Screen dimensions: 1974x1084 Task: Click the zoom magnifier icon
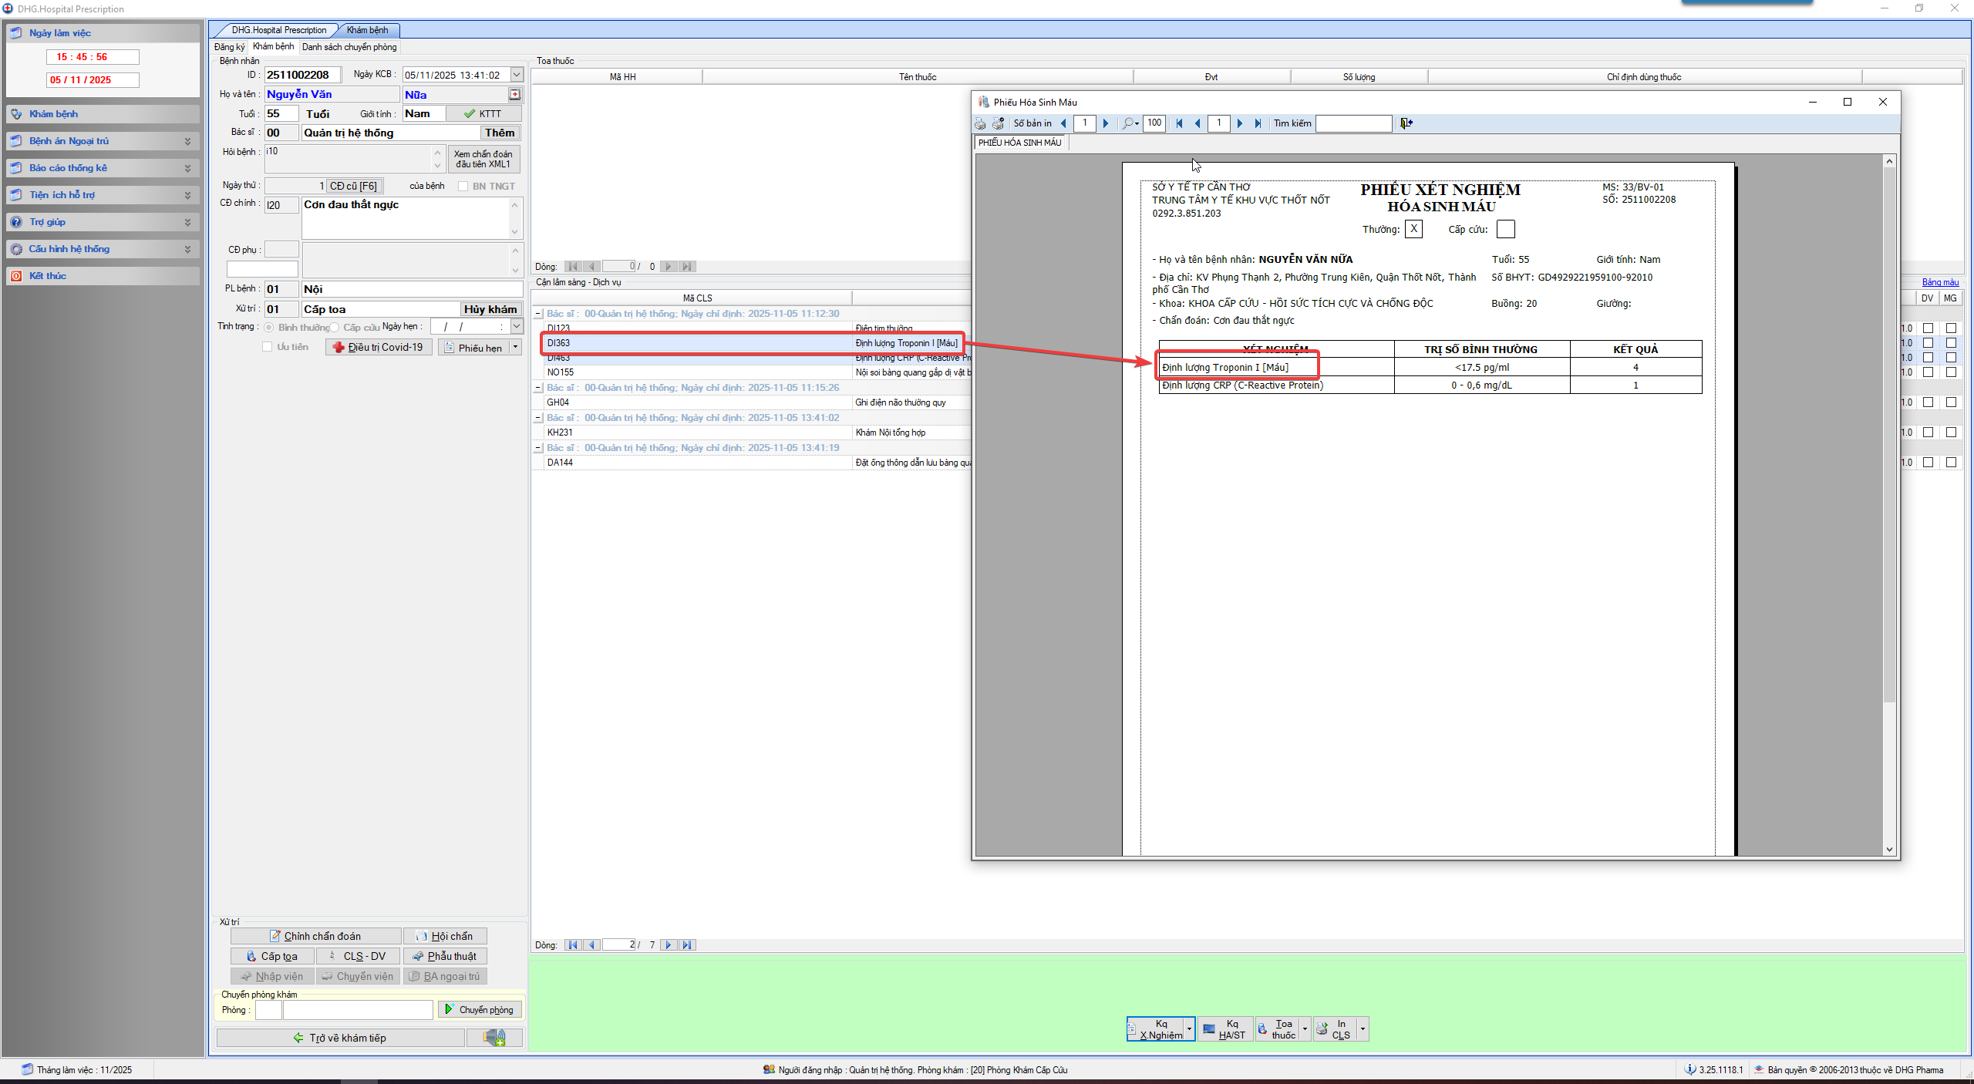(x=1128, y=123)
